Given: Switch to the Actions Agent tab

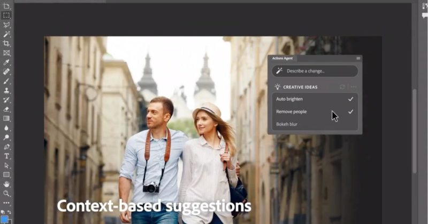Looking at the screenshot, I should pos(281,58).
